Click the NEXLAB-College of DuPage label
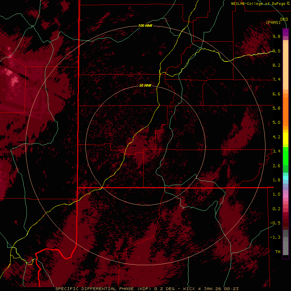 pyautogui.click(x=260, y=4)
